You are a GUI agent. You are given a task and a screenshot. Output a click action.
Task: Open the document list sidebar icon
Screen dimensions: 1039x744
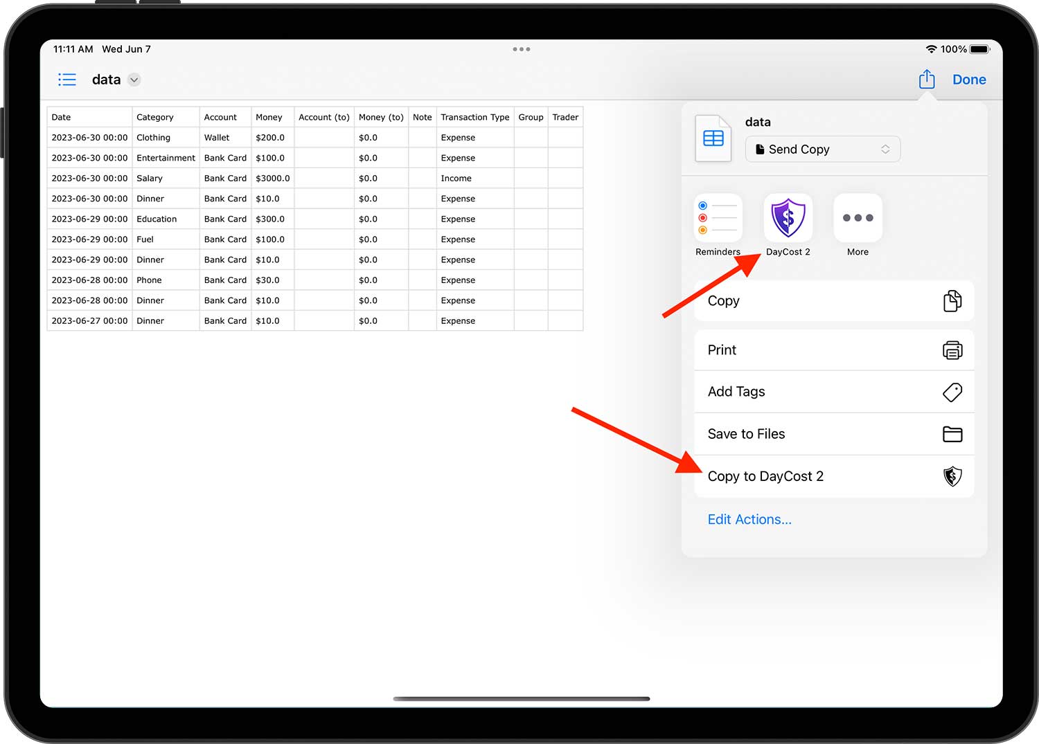pyautogui.click(x=67, y=79)
